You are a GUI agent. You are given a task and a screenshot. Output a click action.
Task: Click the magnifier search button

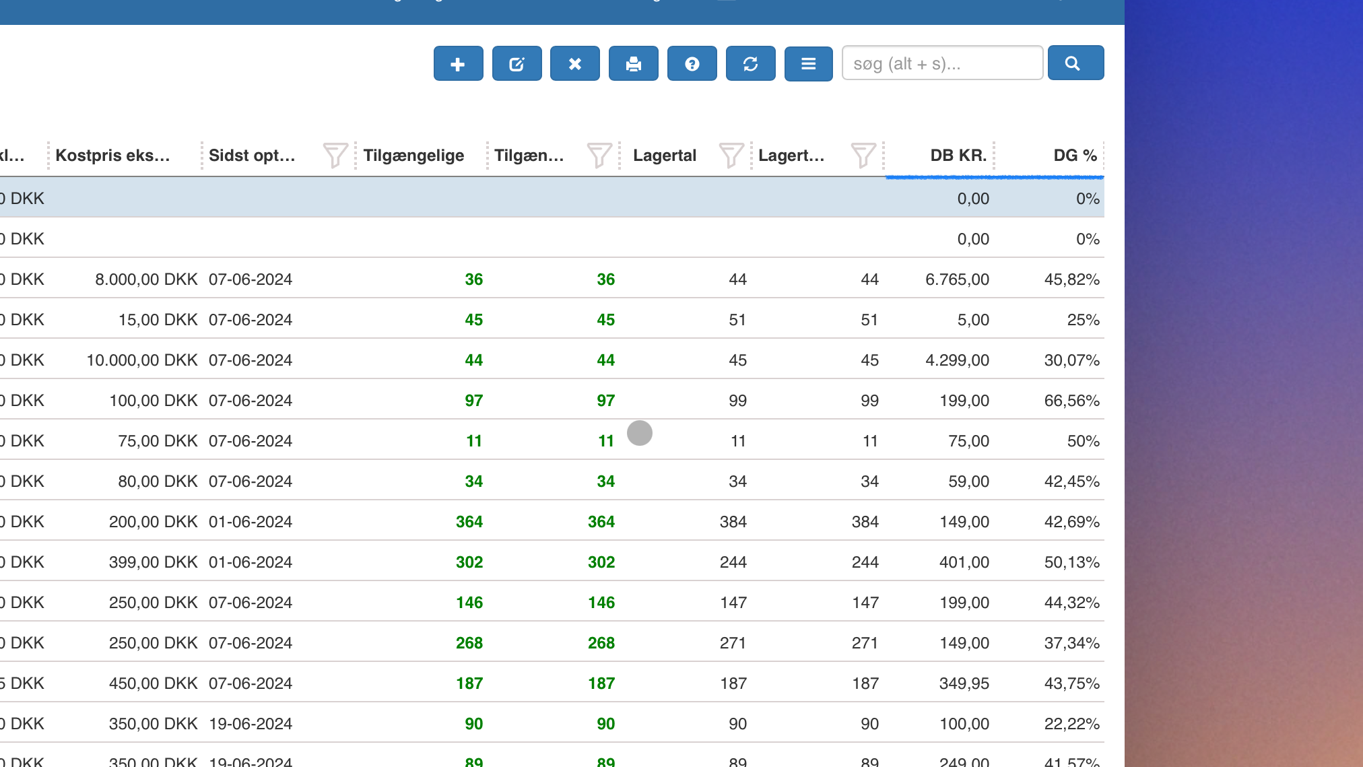tap(1075, 63)
